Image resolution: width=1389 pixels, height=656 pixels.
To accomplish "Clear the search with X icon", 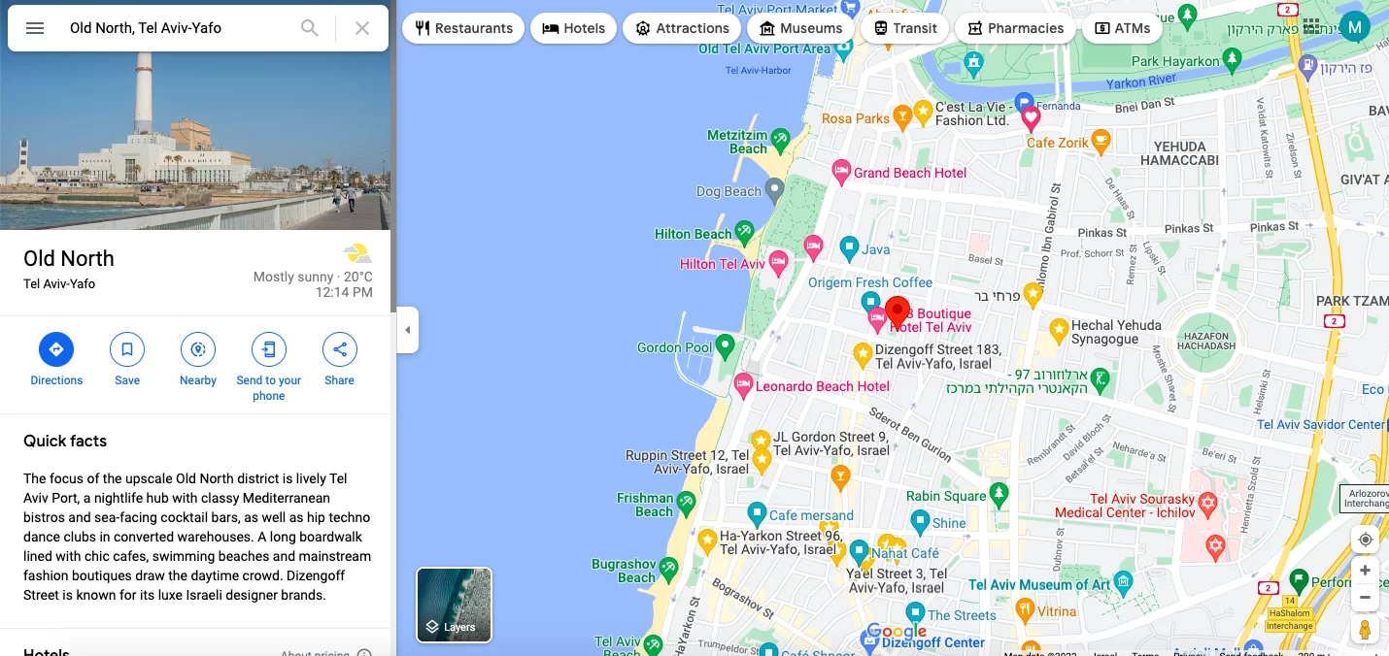I will pyautogui.click(x=362, y=28).
